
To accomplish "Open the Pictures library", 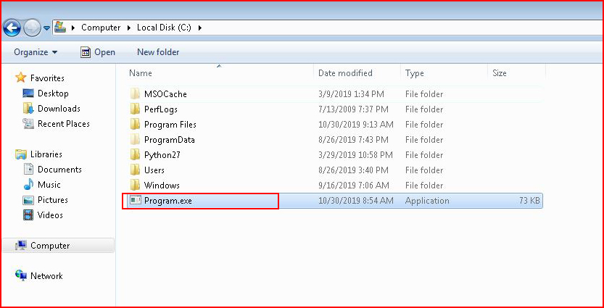I will (53, 200).
